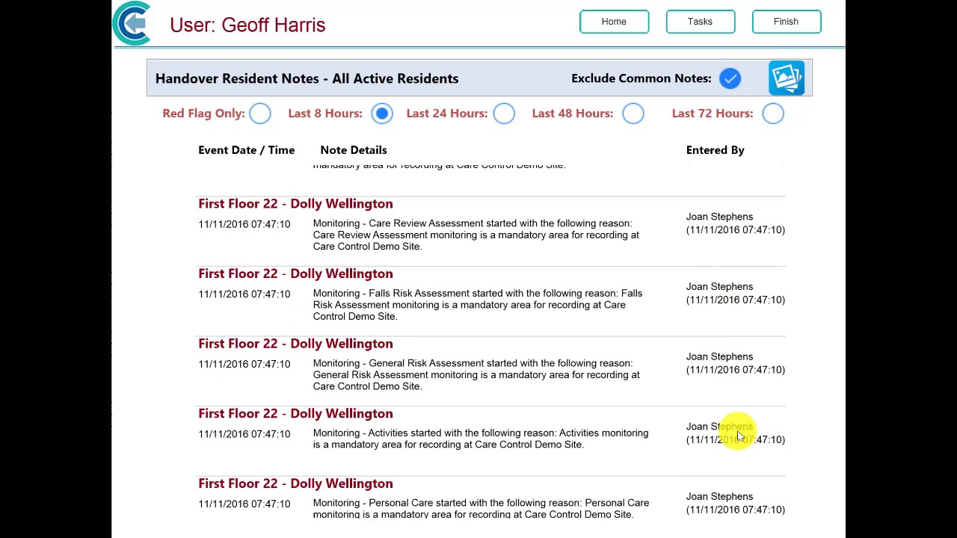This screenshot has width=957, height=538.
Task: Click the resident heading above Personal Care note
Action: point(295,483)
